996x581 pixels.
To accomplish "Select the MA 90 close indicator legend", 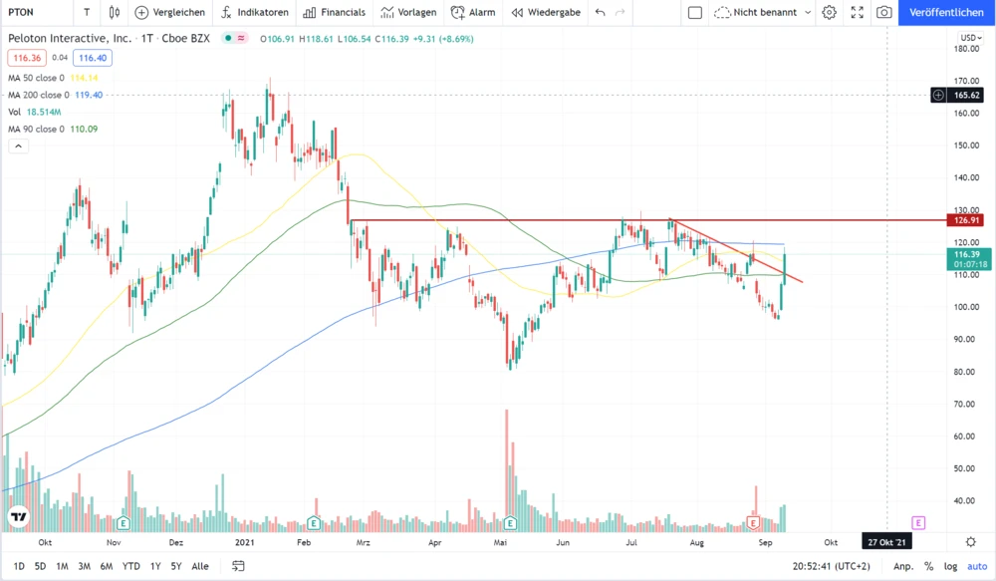I will pos(36,129).
